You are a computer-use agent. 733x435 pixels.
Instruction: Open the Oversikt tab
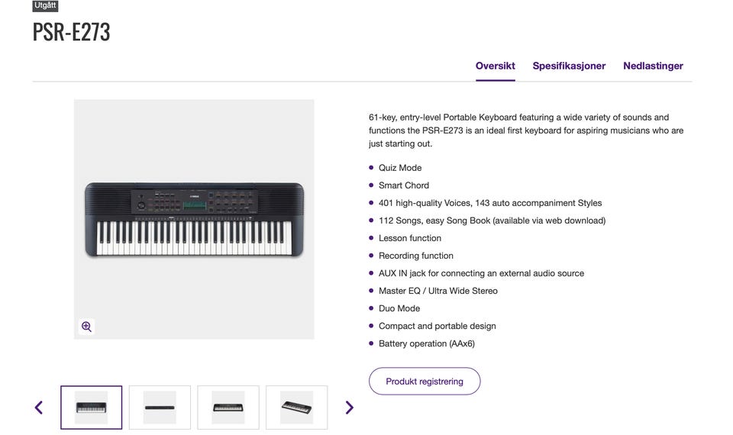click(496, 66)
